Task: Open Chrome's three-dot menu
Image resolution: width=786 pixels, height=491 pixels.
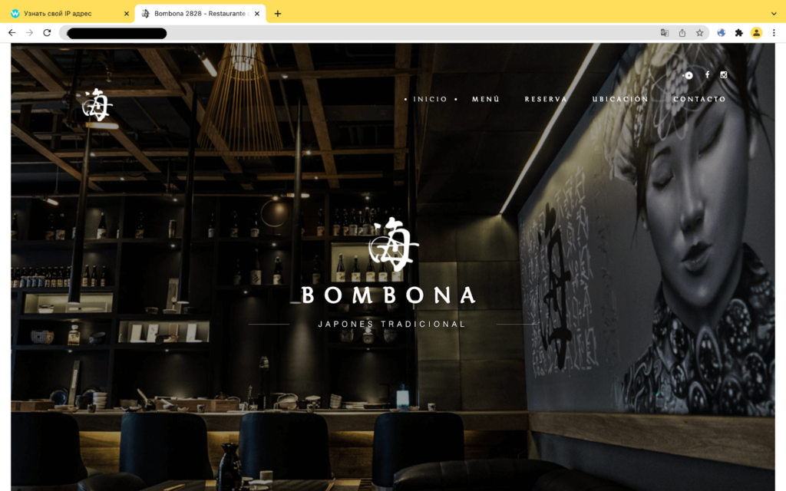Action: 774,33
